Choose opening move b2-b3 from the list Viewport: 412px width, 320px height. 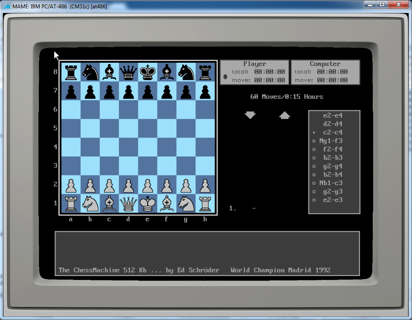pyautogui.click(x=333, y=157)
